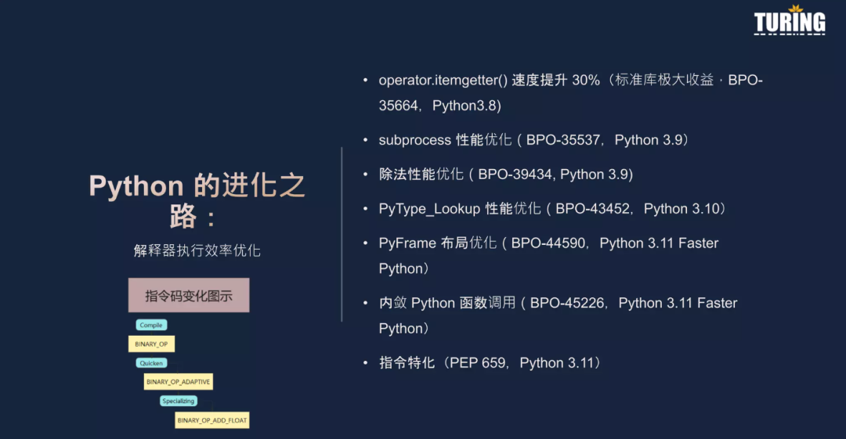Click the title Python 的进化之路
The image size is (846, 439).
197,200
